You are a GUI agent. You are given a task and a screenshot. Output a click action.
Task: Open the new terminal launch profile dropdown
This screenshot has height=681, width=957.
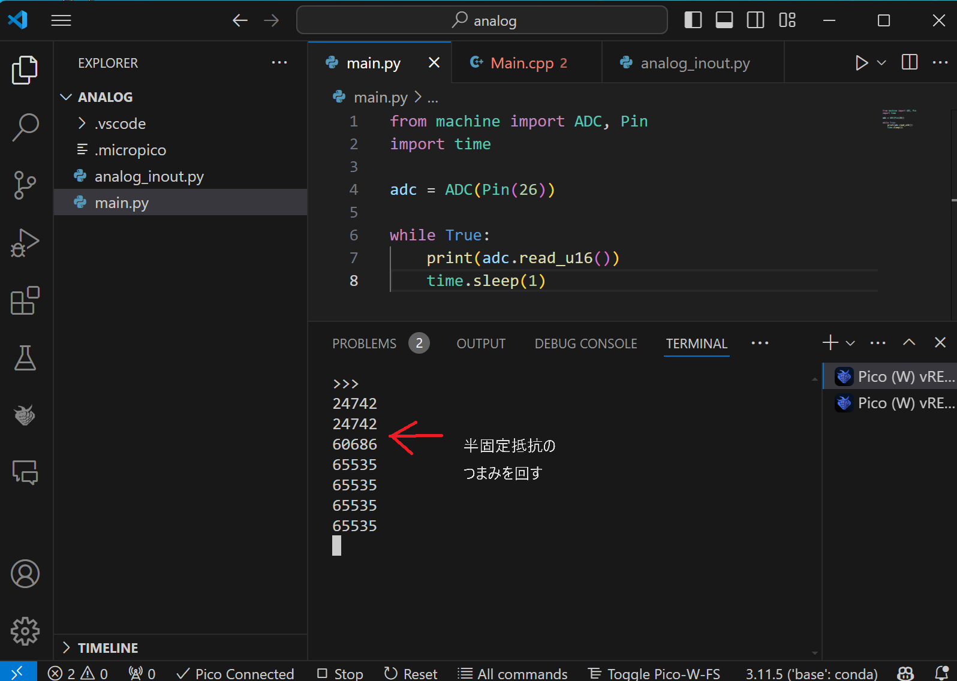[x=850, y=343]
